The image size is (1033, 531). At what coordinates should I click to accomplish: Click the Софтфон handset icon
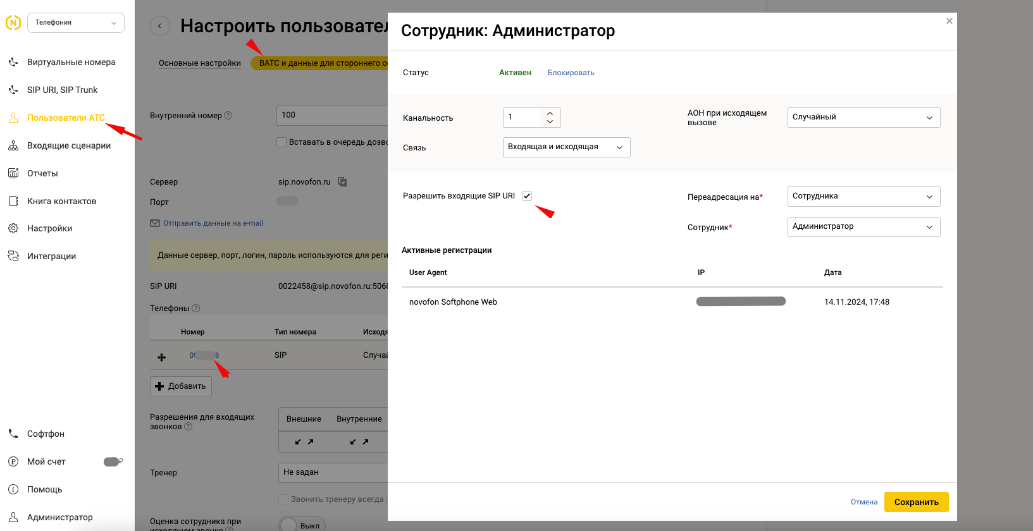click(13, 434)
